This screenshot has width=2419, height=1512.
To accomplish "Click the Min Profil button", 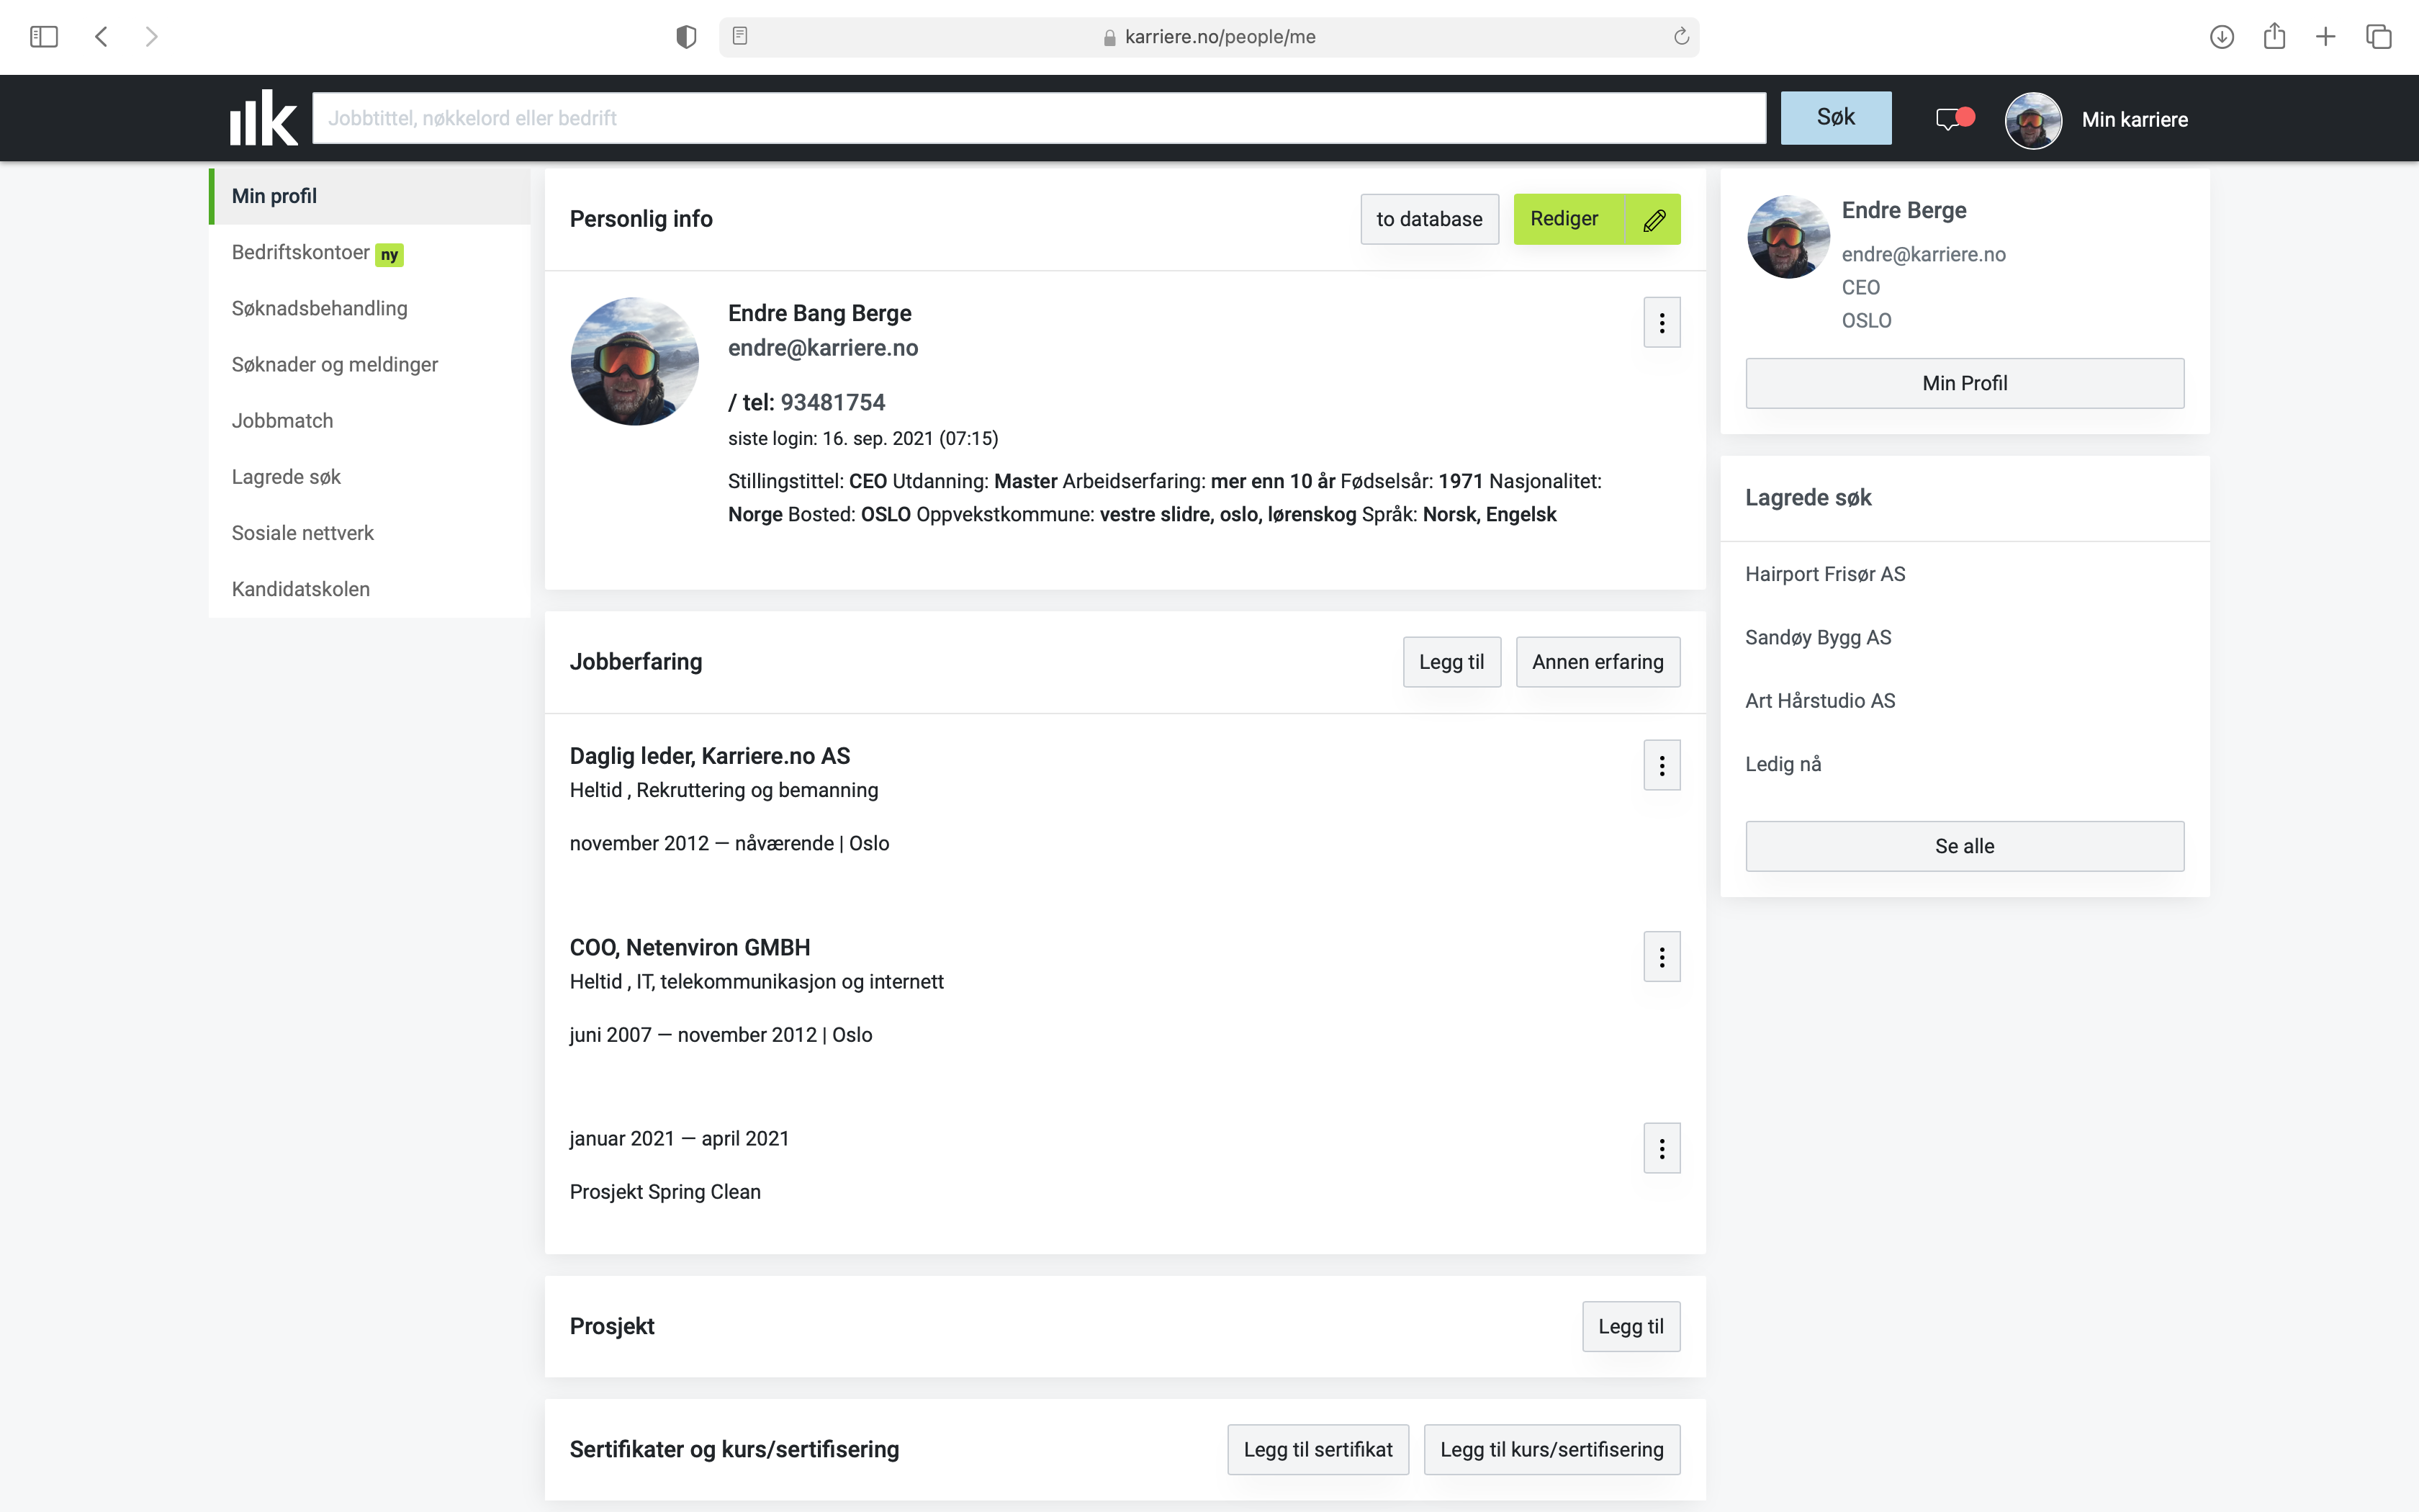I will coord(1964,383).
